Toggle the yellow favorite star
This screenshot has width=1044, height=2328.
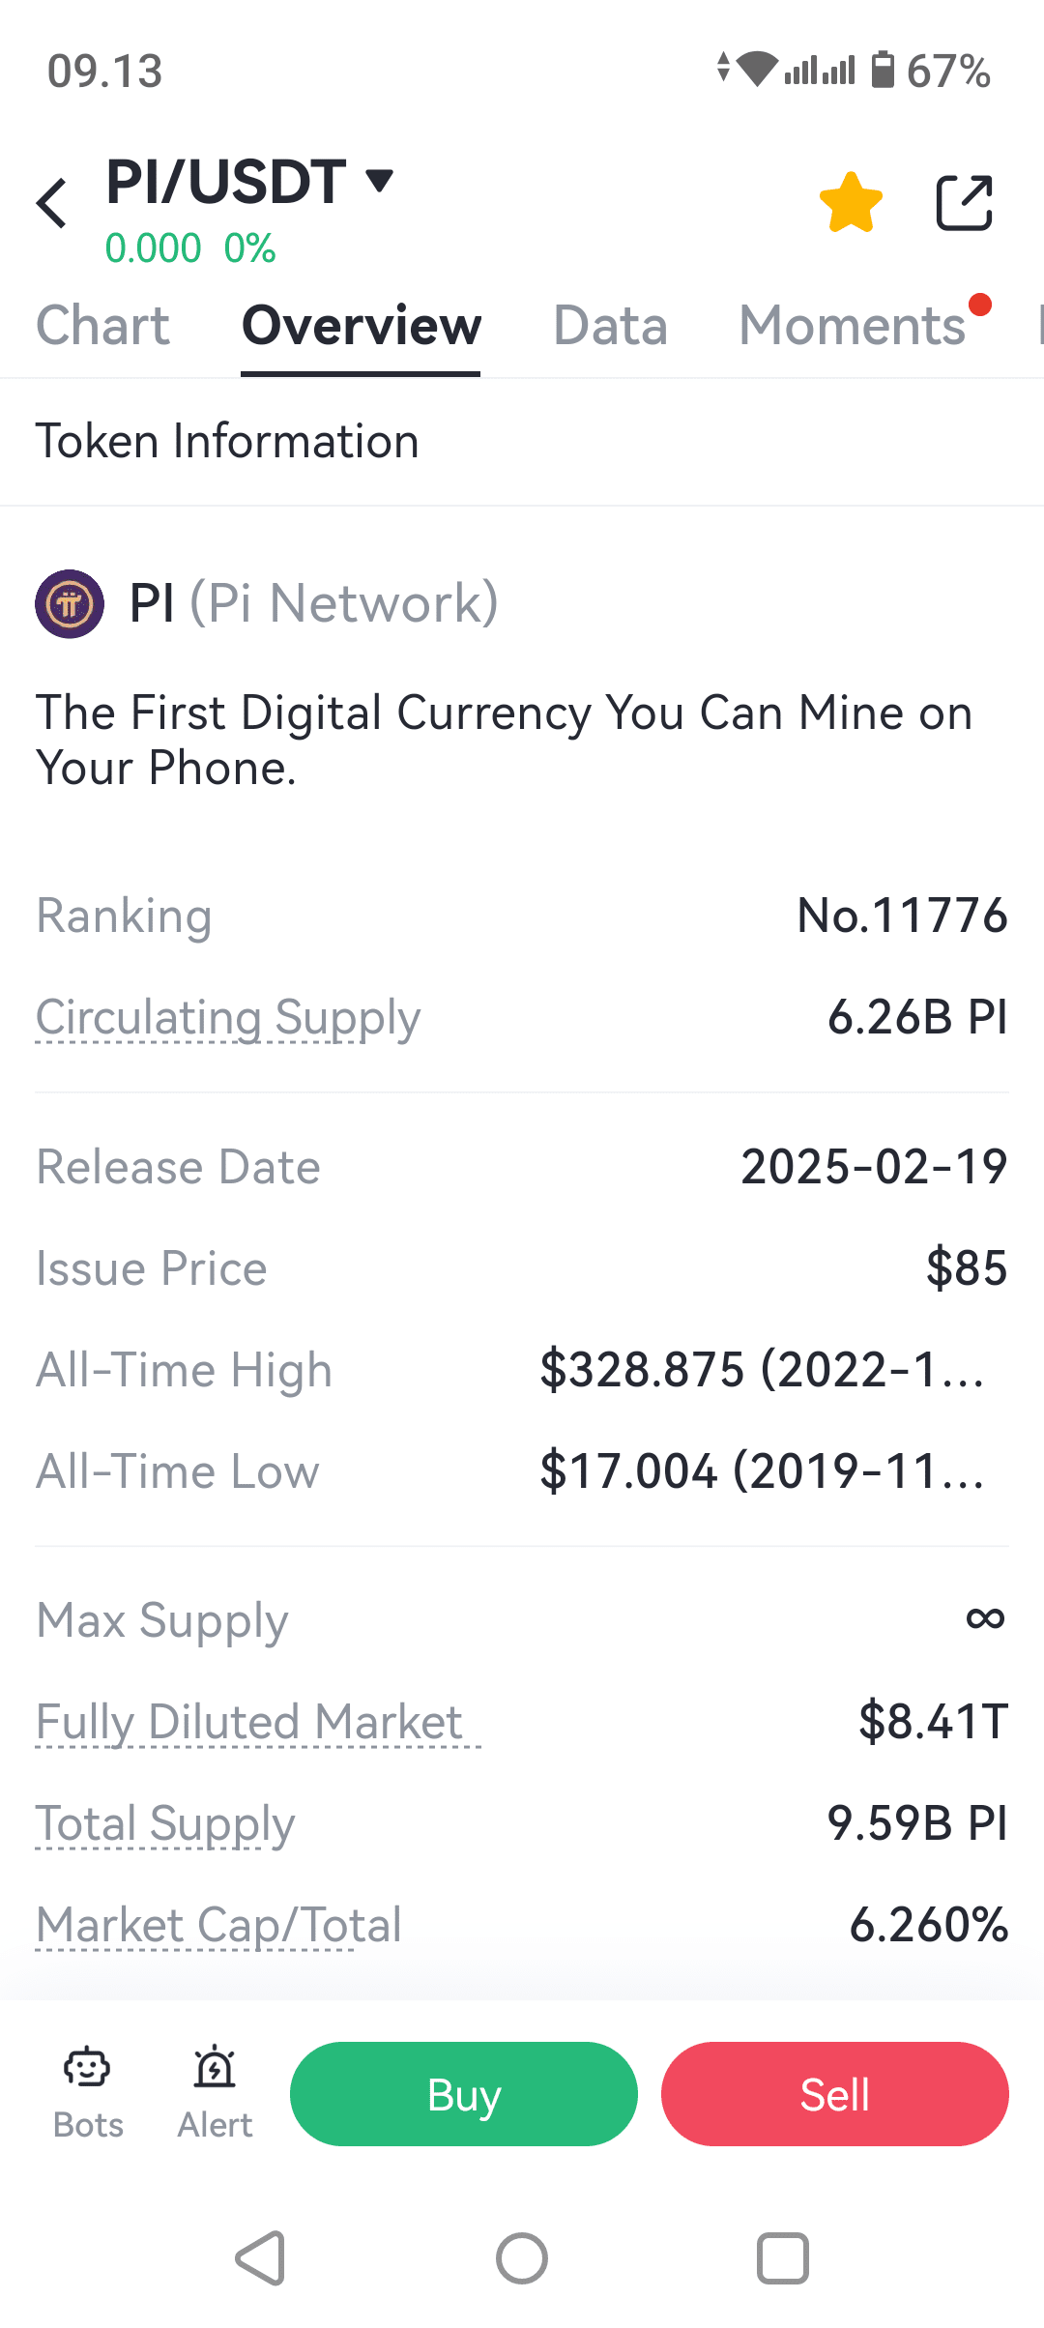tap(851, 203)
